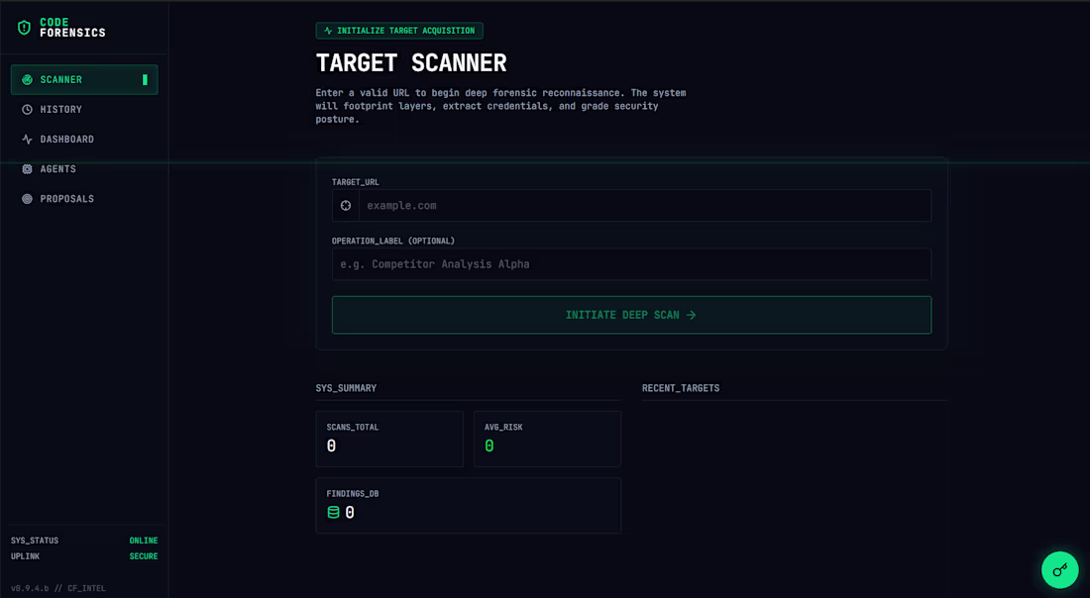Focus the TARGET_URL example.com input
1090x598 pixels.
pos(644,206)
